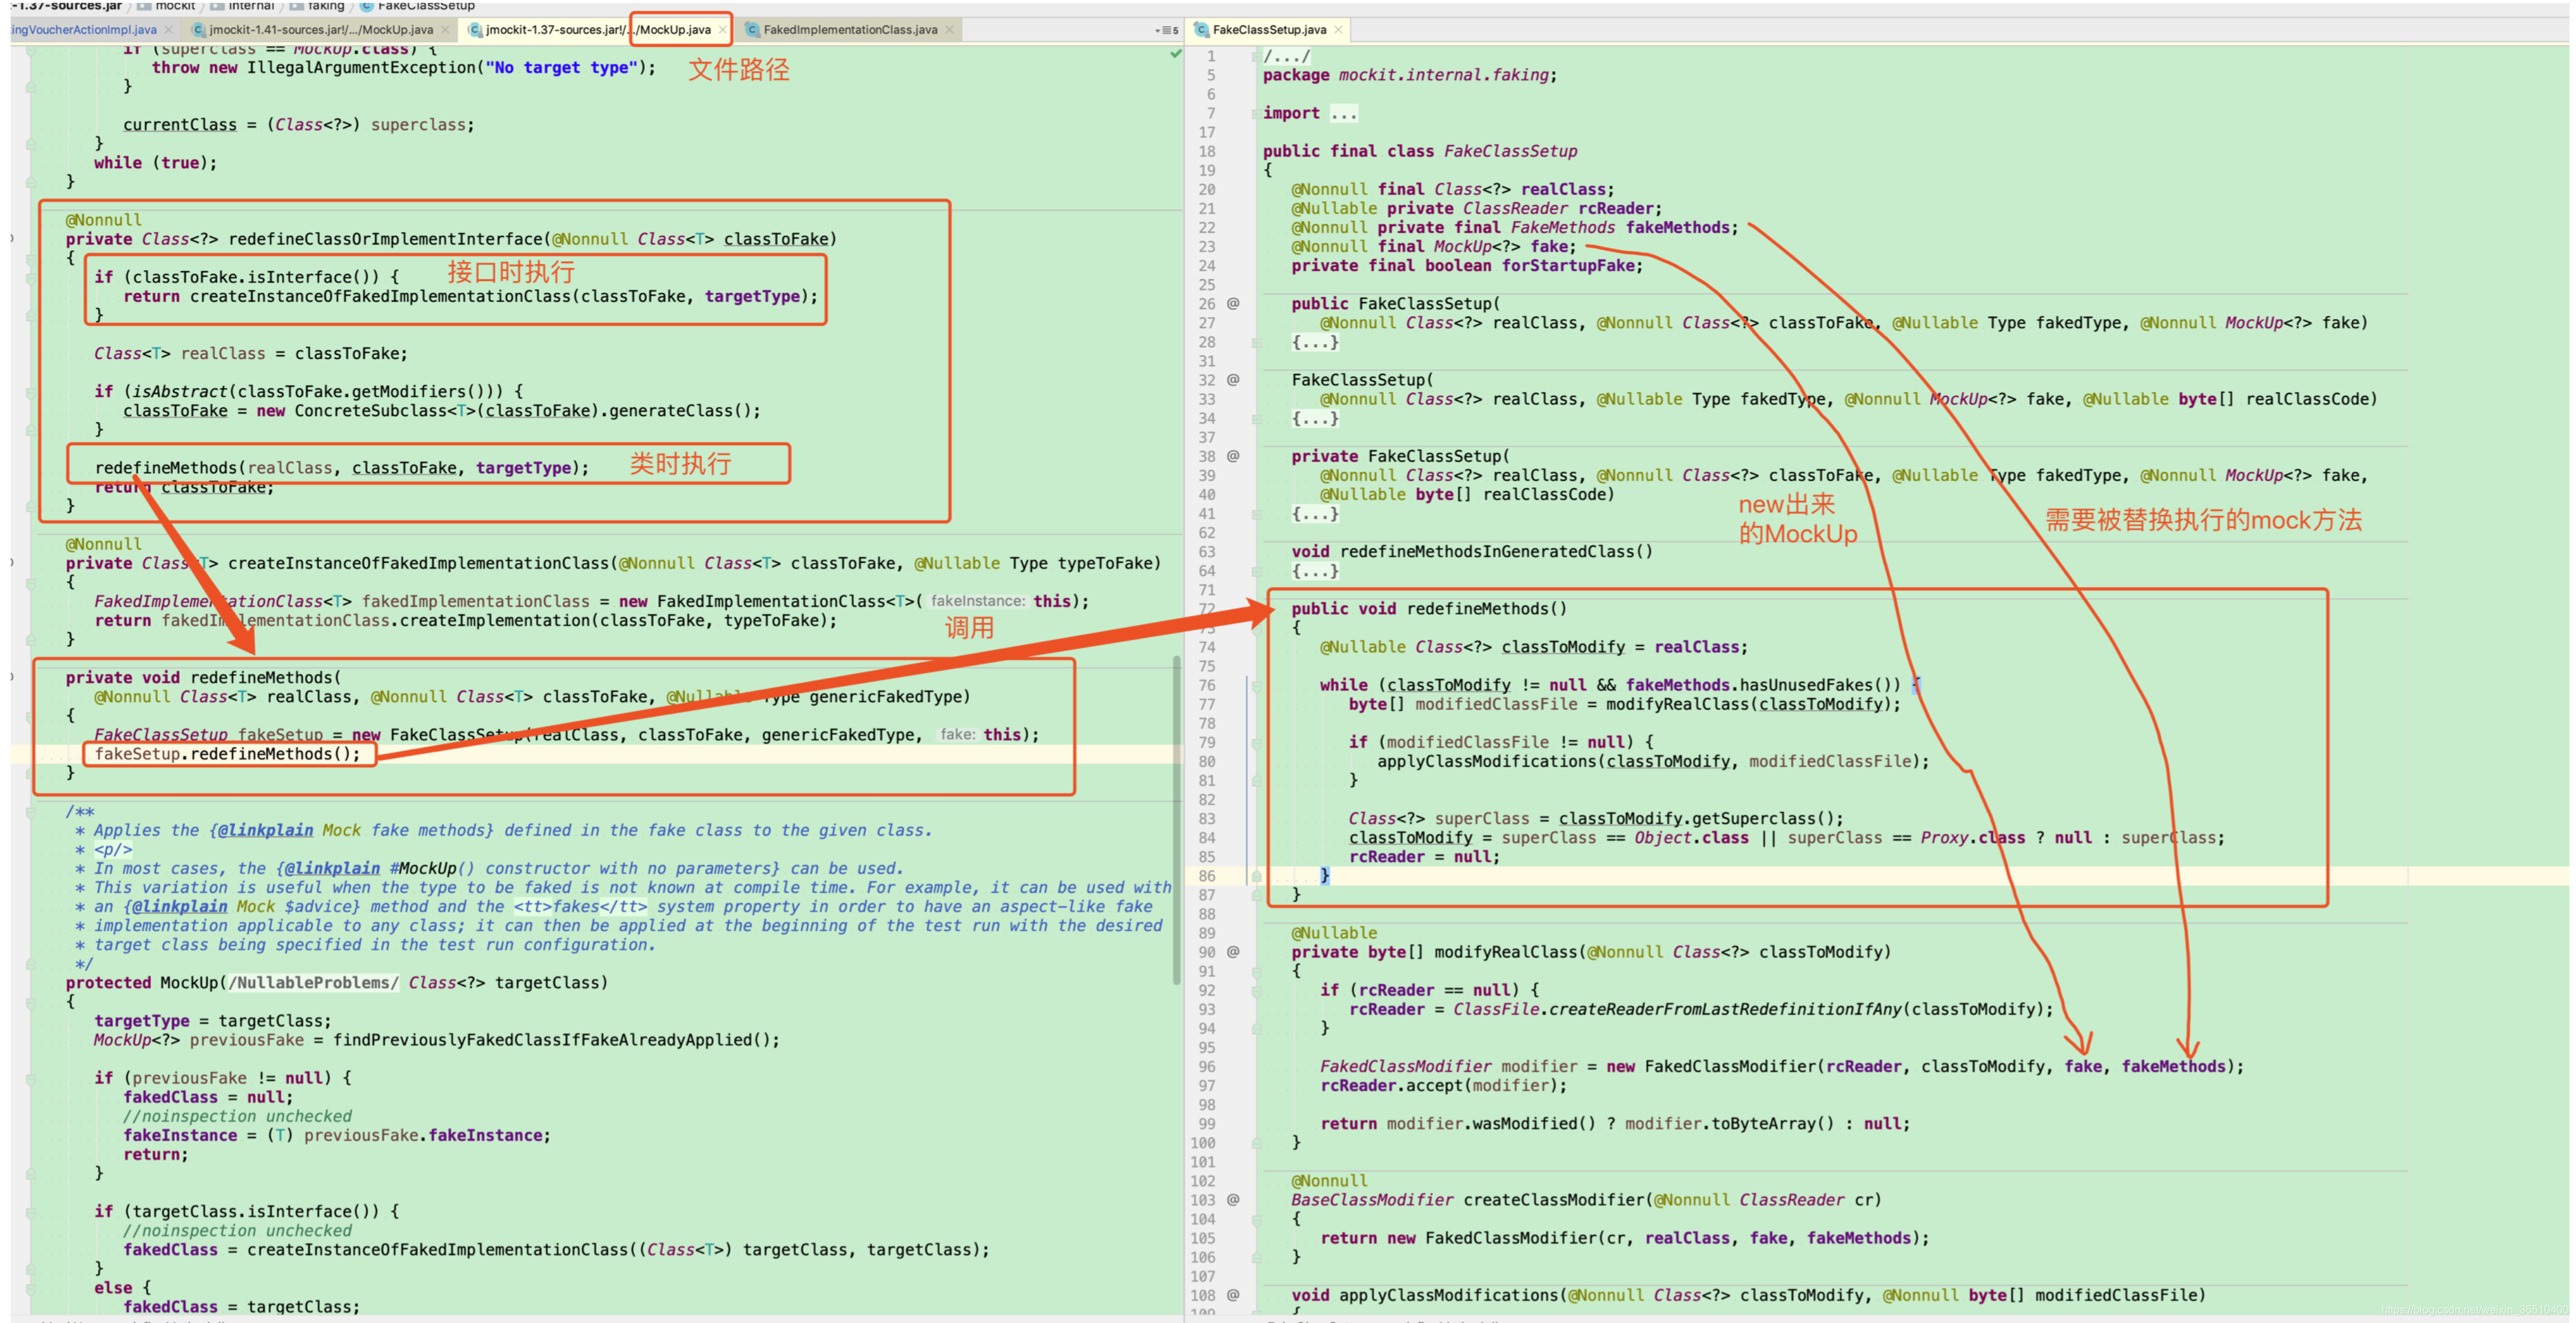The width and height of the screenshot is (2576, 1323).
Task: Click collapsed {...} placeholder on line 28
Action: click(x=1315, y=342)
